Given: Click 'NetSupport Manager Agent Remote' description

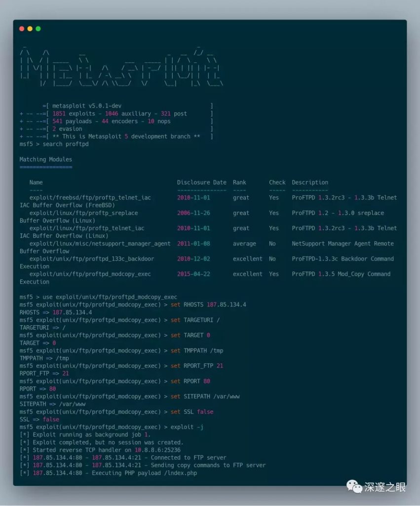Looking at the screenshot, I should click(343, 244).
